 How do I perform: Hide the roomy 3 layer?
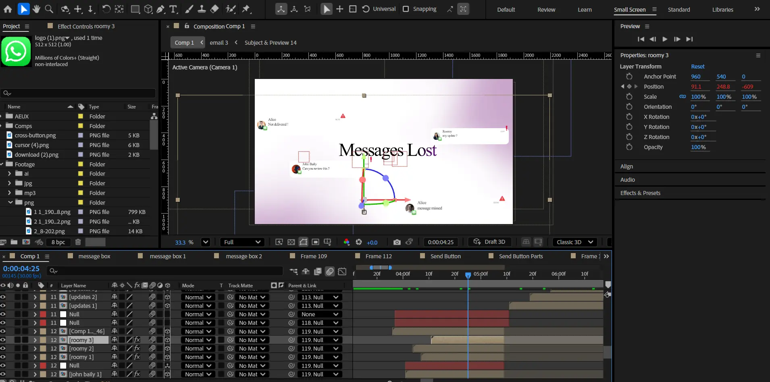(x=3, y=340)
